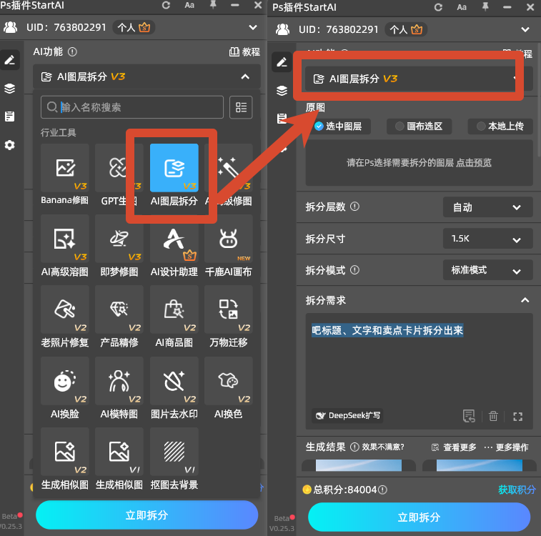Select 本地上传 radio option
Image resolution: width=541 pixels, height=536 pixels.
click(500, 126)
